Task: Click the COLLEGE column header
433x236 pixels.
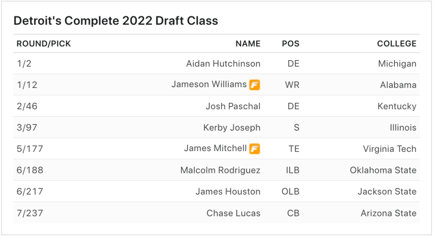Action: pyautogui.click(x=397, y=44)
